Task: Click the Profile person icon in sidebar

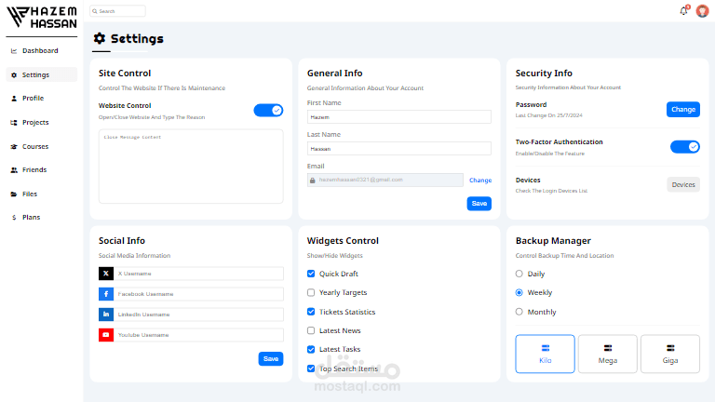Action: (x=14, y=99)
